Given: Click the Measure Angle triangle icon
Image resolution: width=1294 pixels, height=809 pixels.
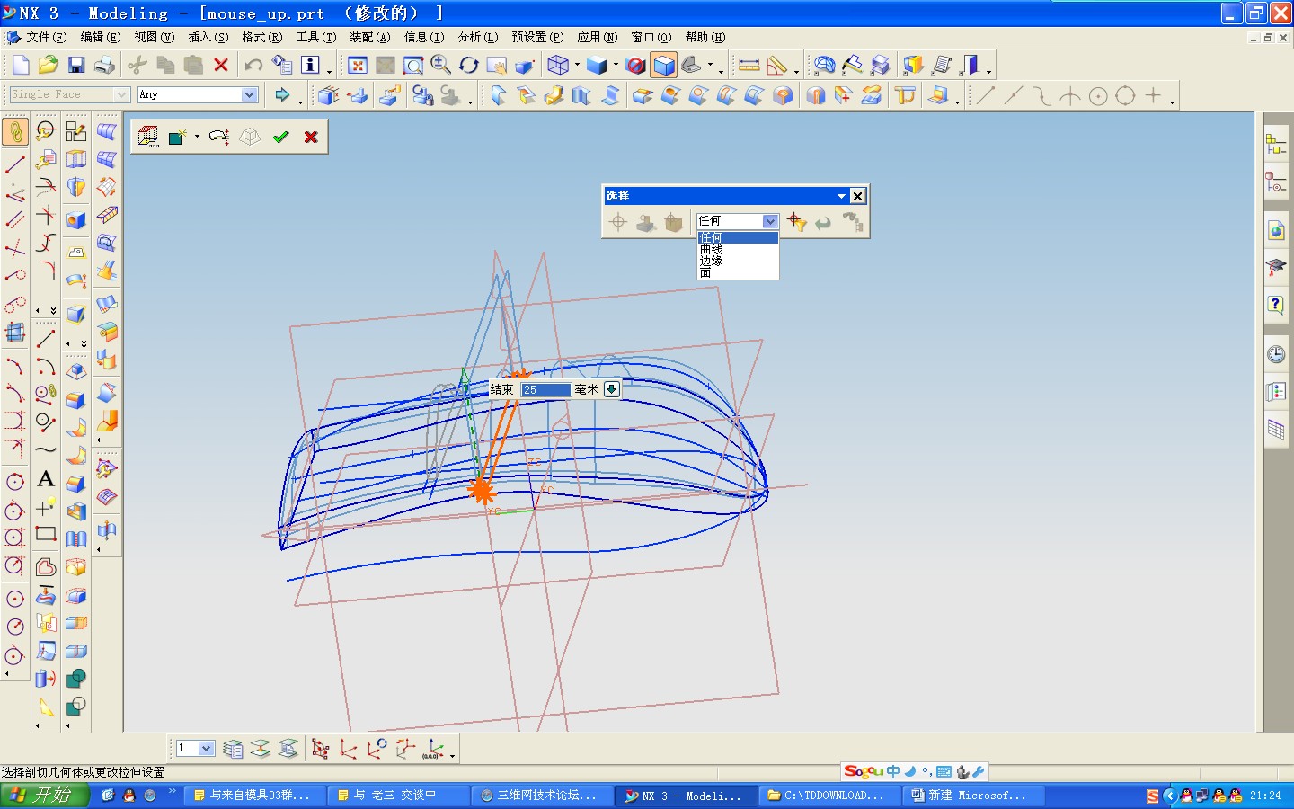Looking at the screenshot, I should click(777, 65).
